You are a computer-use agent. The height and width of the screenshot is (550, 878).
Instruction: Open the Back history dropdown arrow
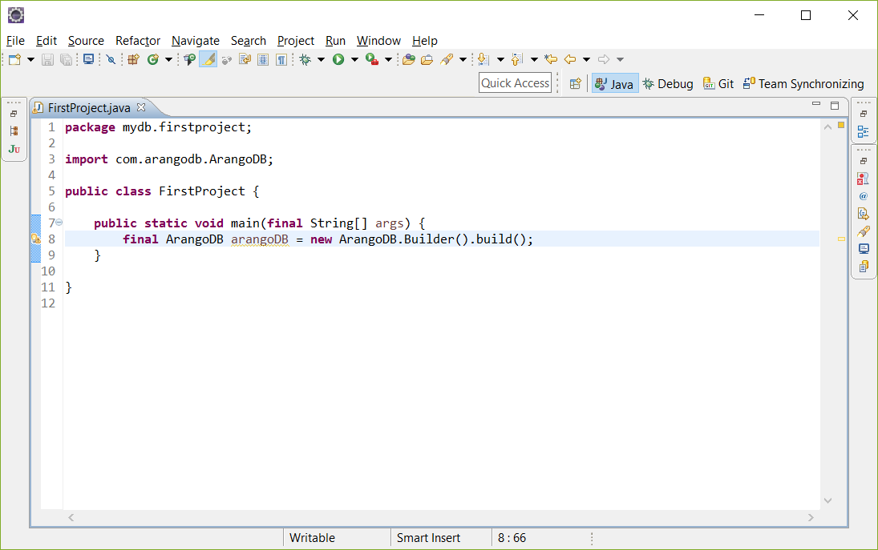pos(586,59)
